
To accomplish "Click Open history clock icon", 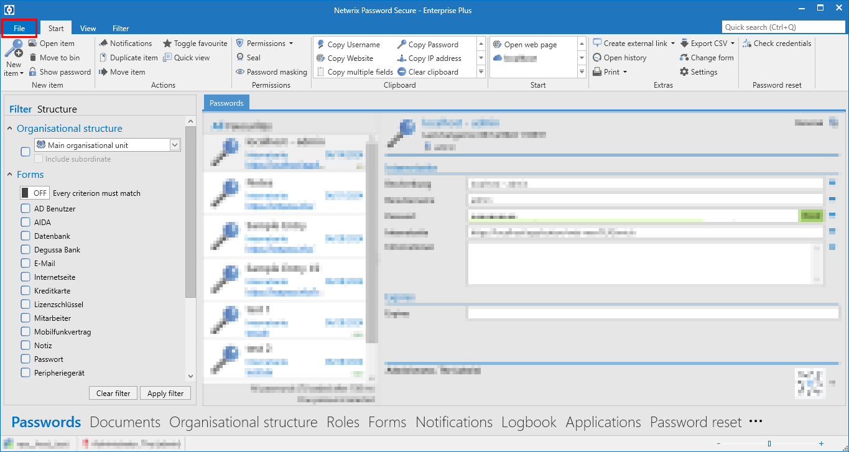I will pyautogui.click(x=597, y=58).
